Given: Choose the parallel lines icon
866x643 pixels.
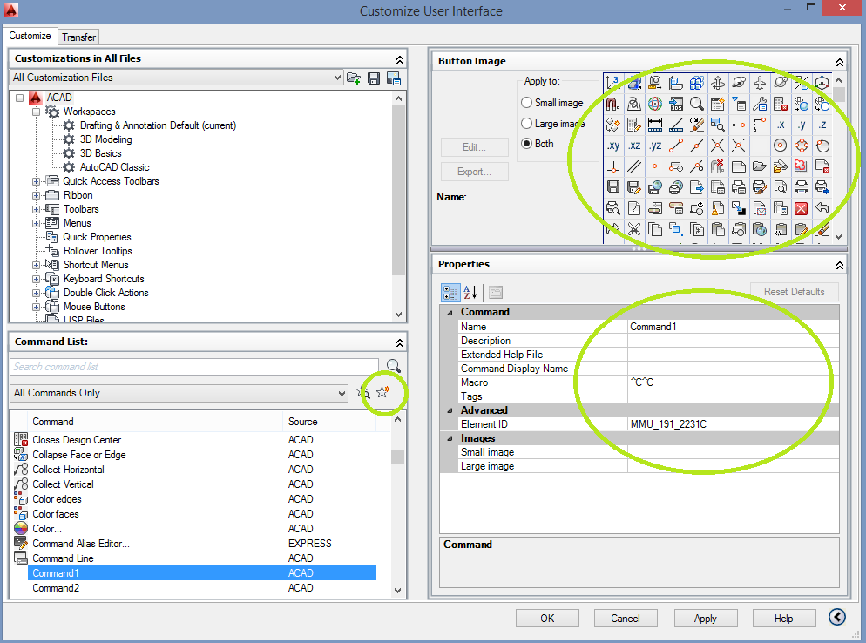Looking at the screenshot, I should point(634,166).
